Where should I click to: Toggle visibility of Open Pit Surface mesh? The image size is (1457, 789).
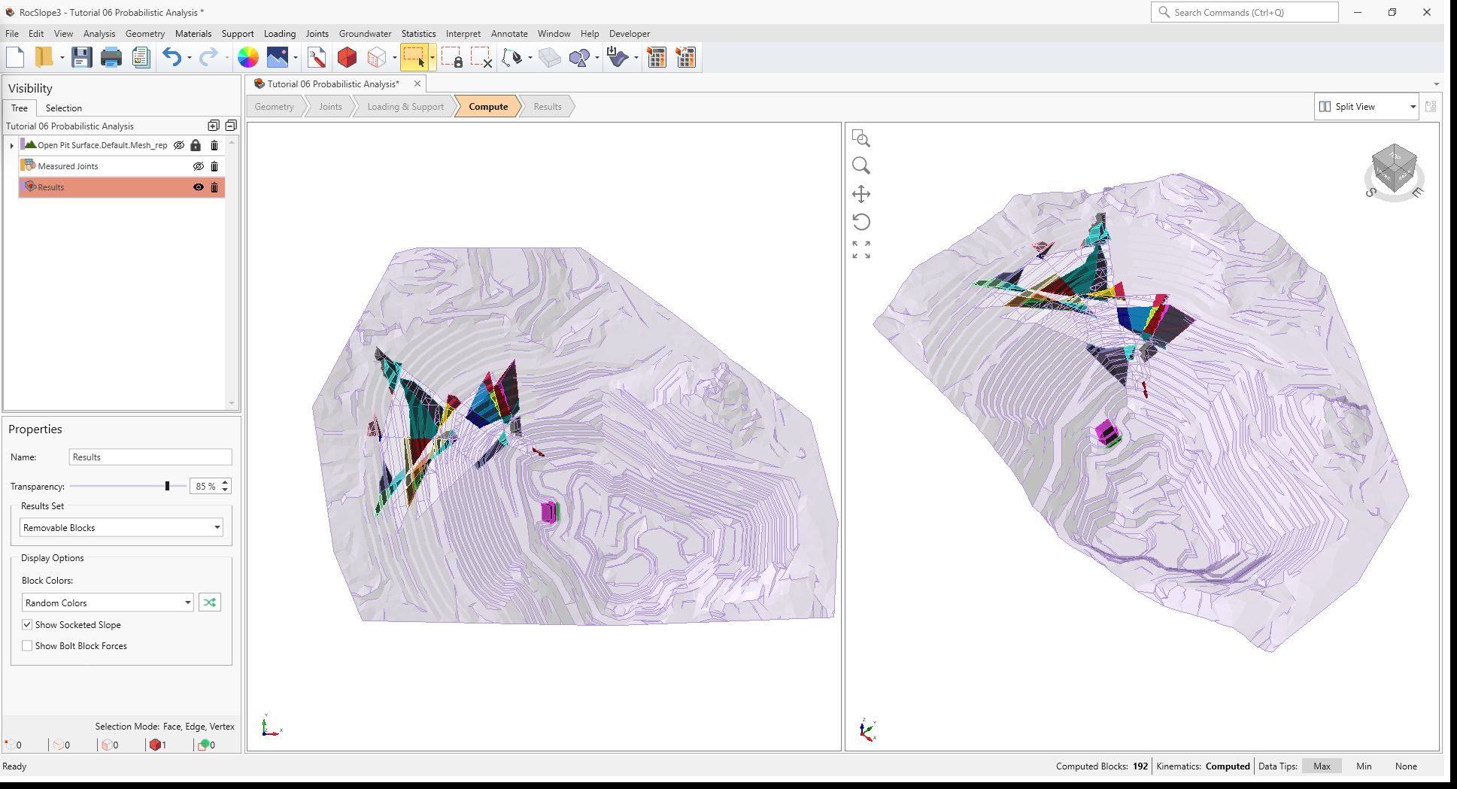(179, 145)
